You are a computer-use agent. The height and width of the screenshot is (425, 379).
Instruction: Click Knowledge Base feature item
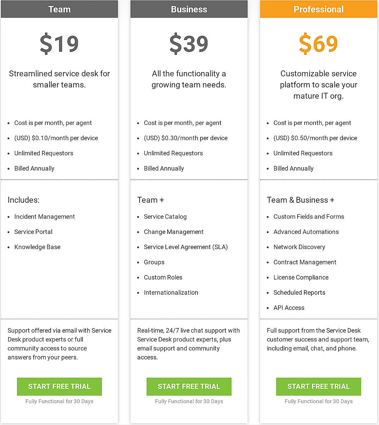click(37, 247)
